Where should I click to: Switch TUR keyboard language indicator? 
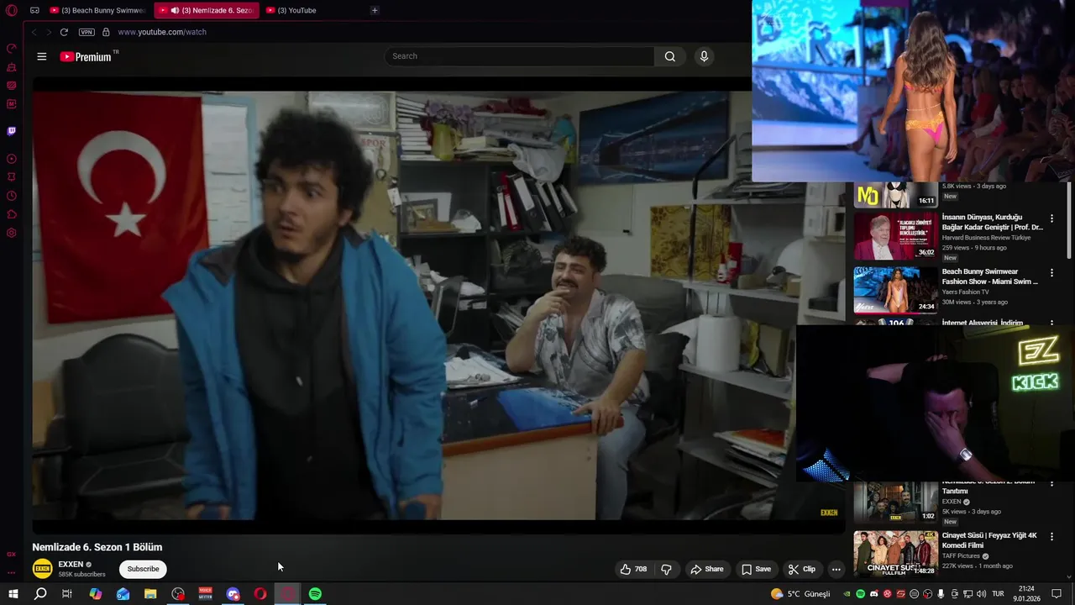[x=998, y=594]
